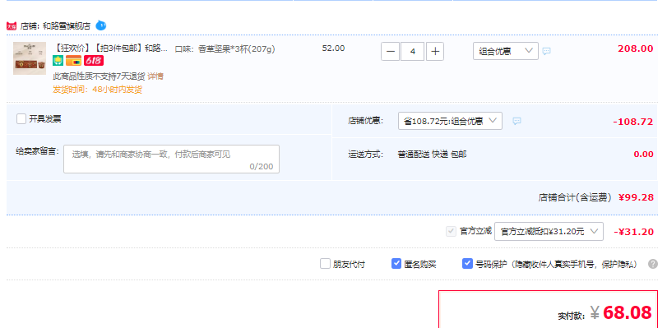Click the Tmall store logo icon

coord(12,26)
